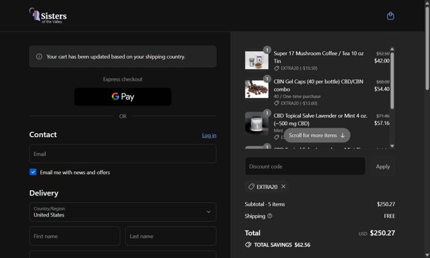Click the page vertical scrollbar thumb
The height and width of the screenshot is (258, 430).
tap(427, 48)
